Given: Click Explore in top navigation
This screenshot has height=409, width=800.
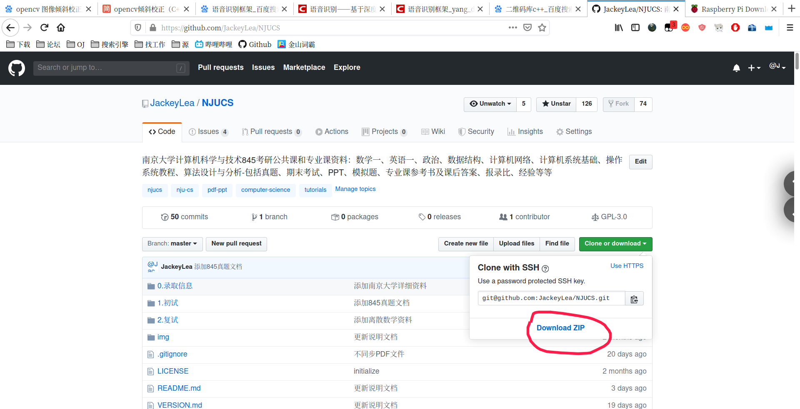Looking at the screenshot, I should point(347,67).
